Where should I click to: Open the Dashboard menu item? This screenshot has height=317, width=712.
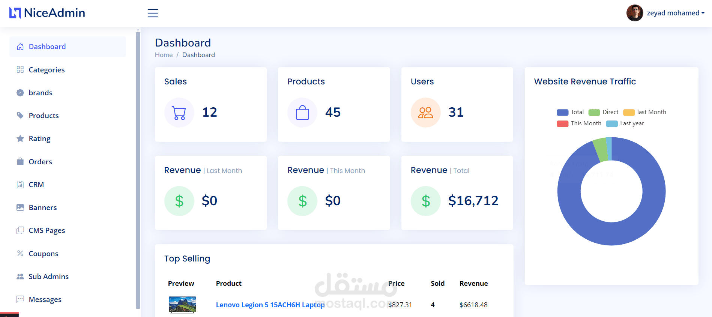(68, 47)
